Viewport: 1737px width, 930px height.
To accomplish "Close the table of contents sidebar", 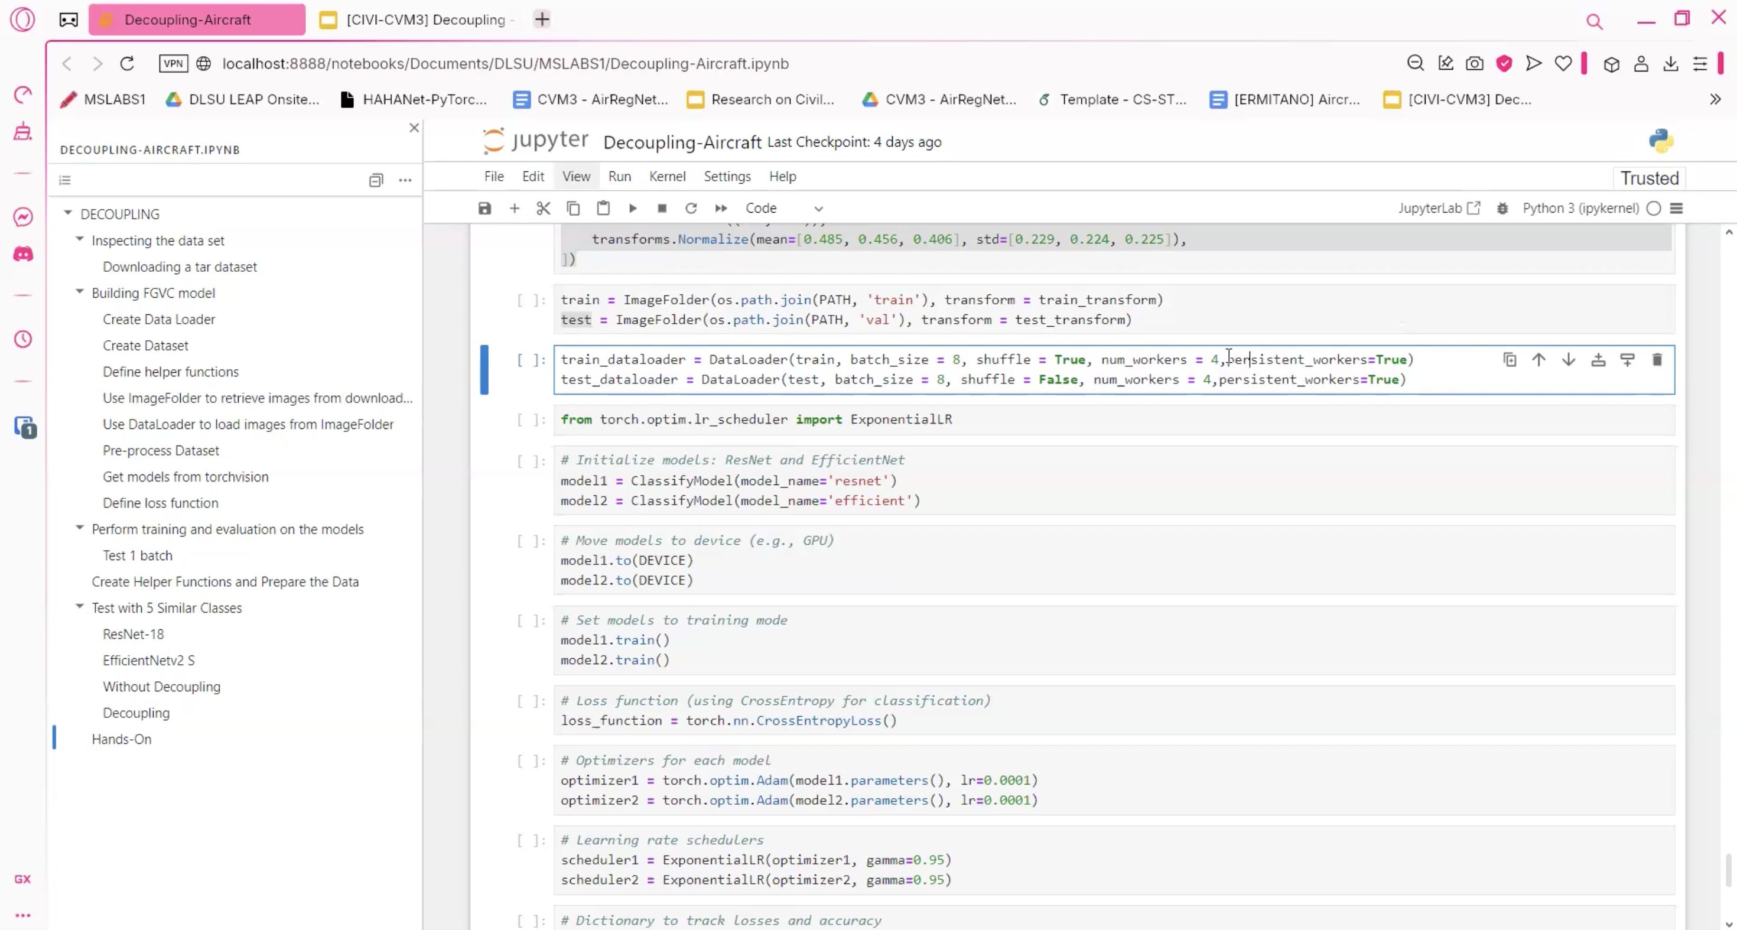I will 414,128.
